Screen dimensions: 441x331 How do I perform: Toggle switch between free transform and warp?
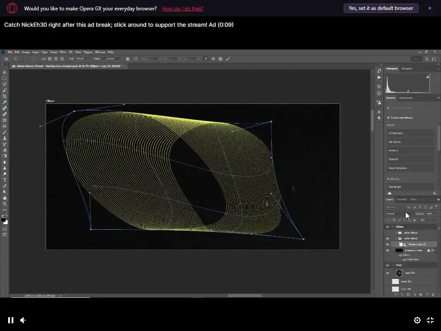pyautogui.click(x=206, y=59)
